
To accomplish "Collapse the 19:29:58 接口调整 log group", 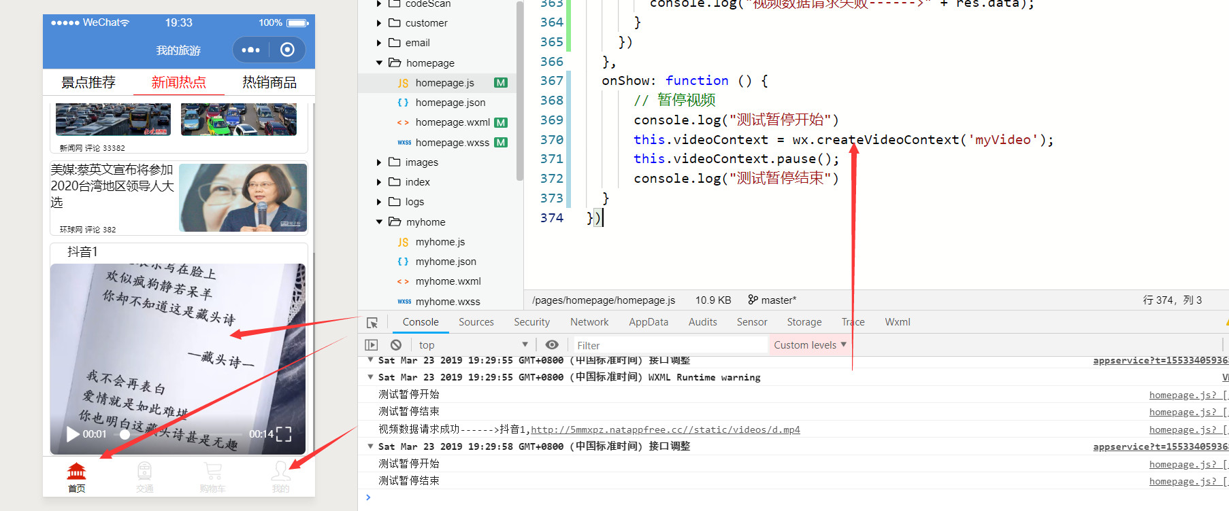I will point(371,446).
